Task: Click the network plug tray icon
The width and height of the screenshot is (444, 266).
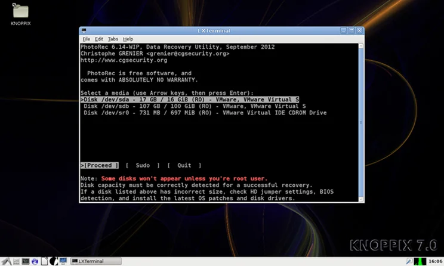Action: coord(409,261)
